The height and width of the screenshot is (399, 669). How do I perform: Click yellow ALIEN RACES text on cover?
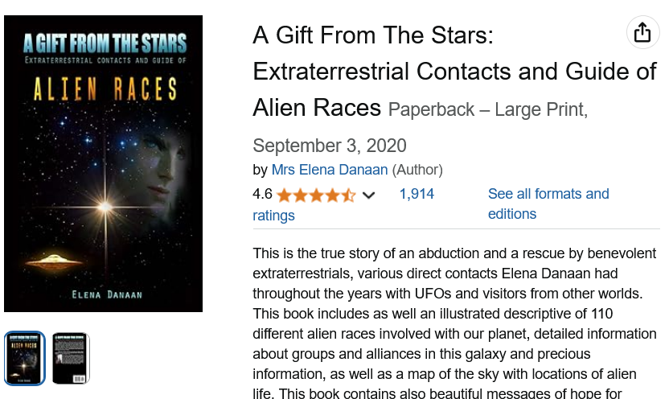coord(105,89)
